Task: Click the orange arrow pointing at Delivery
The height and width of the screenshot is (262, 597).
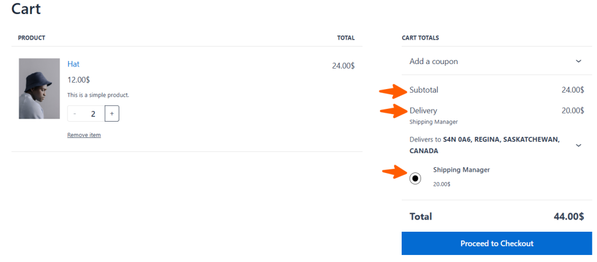Action: (394, 111)
